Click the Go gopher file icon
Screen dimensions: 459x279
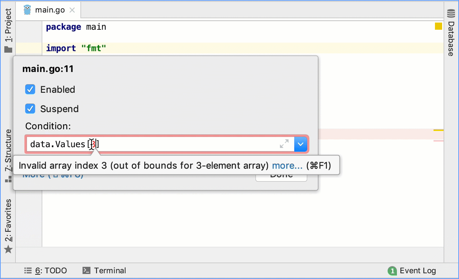27,10
